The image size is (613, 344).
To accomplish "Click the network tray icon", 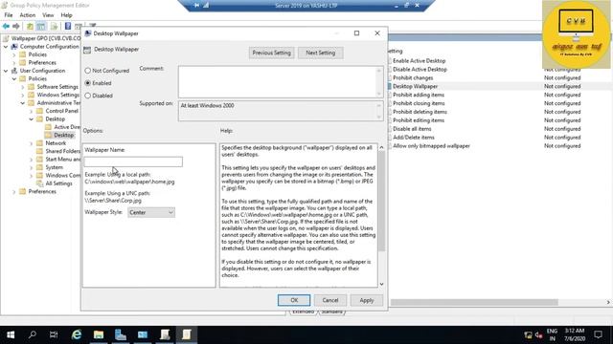I will point(528,335).
